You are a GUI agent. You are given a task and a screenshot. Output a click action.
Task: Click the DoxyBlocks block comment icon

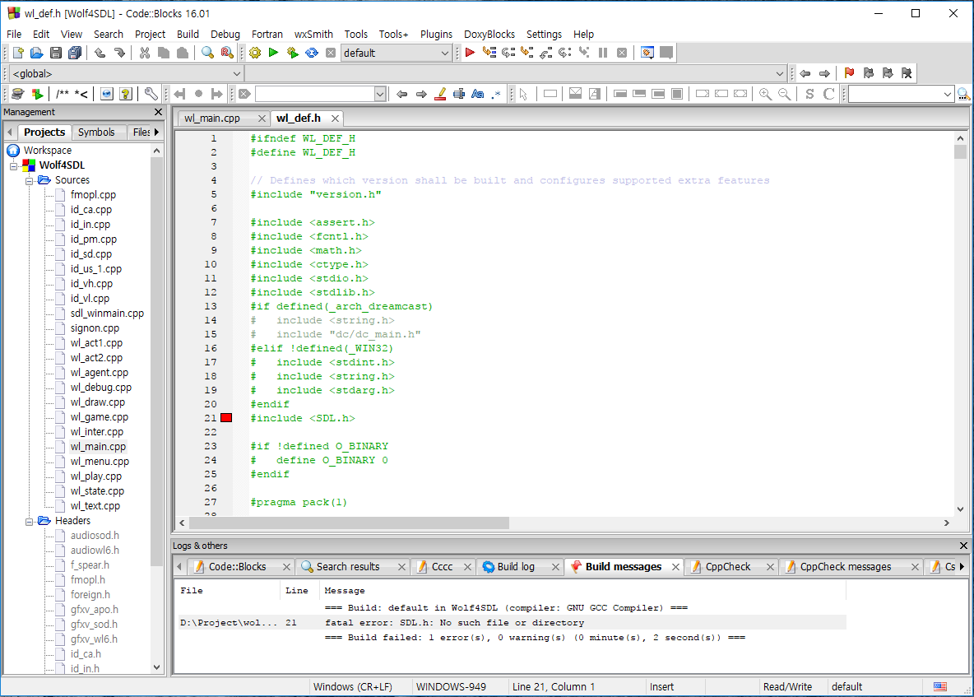[63, 94]
